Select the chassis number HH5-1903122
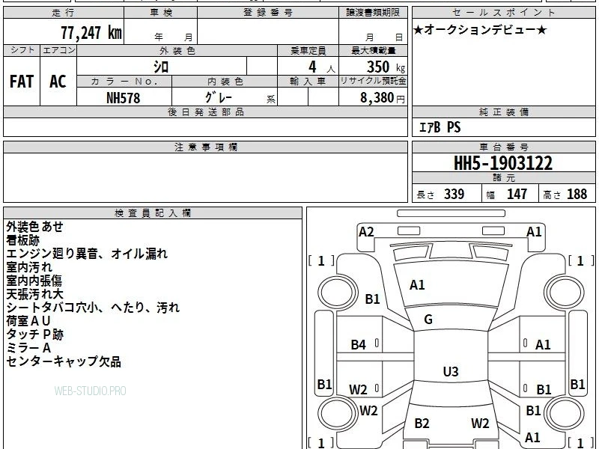The width and height of the screenshot is (599, 449). point(502,163)
